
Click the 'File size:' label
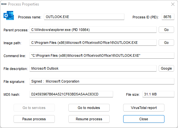133,94
